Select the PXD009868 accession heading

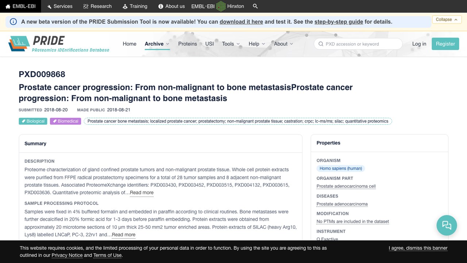[42, 74]
